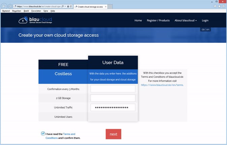Click the first User Data input field

click(113, 89)
